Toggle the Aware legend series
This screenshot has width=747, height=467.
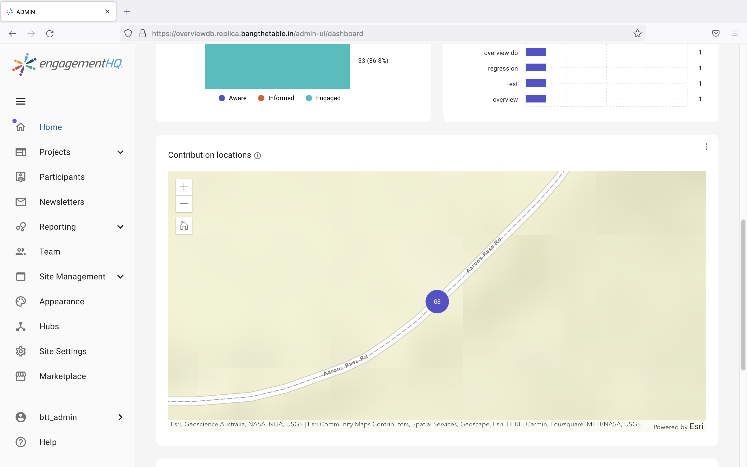click(x=233, y=98)
